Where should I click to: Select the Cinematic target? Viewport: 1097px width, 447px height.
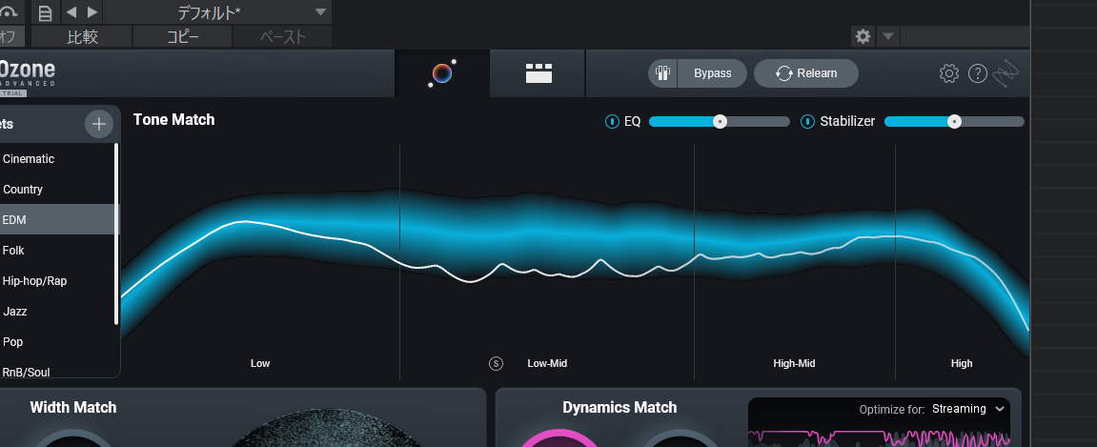point(57,159)
